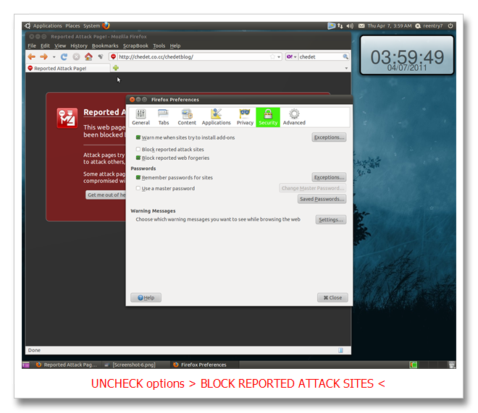Viewport: 478px width, 413px height.
Task: Open the search engine selector dropdown
Action: [x=291, y=57]
